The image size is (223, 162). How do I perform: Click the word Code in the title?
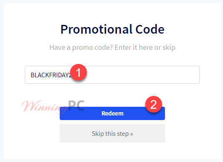click(x=150, y=29)
